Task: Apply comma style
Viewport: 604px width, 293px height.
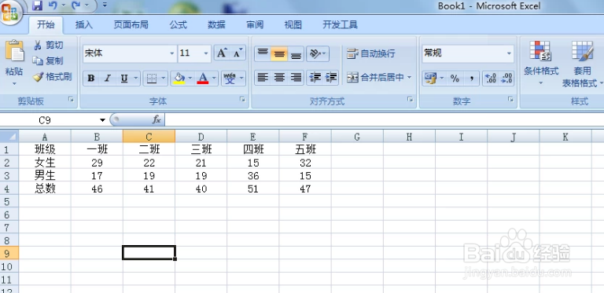Action: (x=471, y=79)
